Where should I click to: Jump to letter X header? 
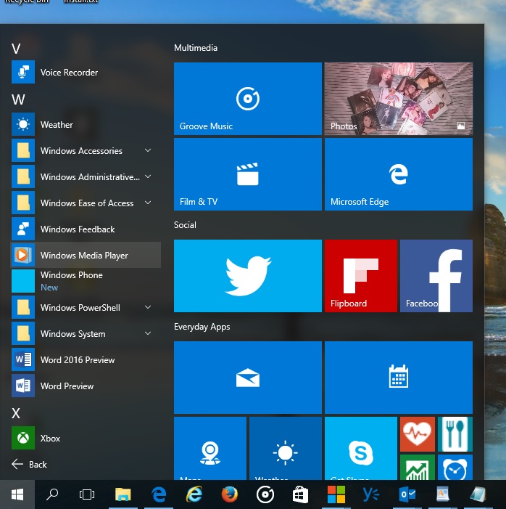pos(16,414)
